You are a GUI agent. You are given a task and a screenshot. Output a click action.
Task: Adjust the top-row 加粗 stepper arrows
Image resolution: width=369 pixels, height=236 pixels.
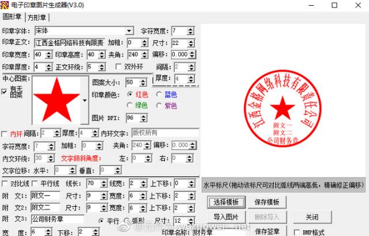[x=145, y=43]
